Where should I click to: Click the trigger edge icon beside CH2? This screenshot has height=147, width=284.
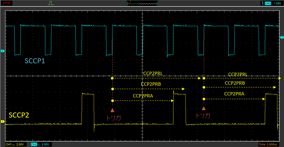coord(262,3)
